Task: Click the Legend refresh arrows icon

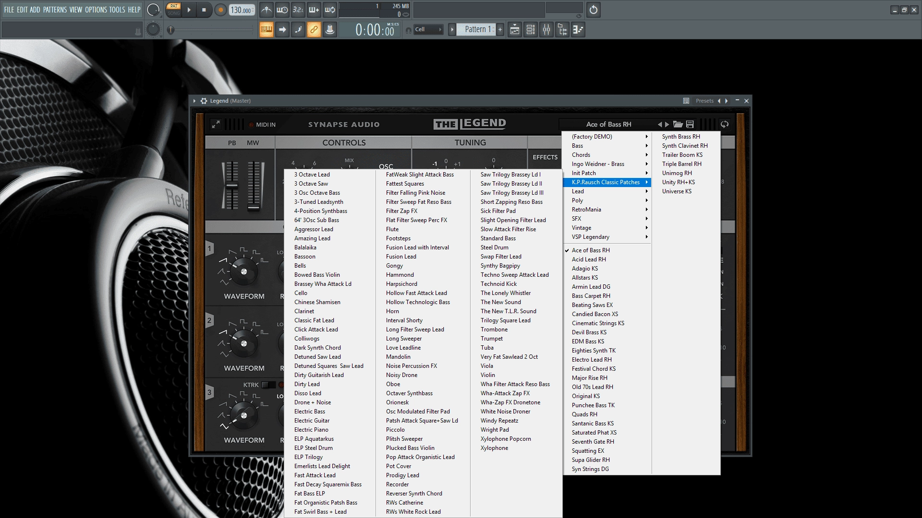Action: pyautogui.click(x=725, y=124)
